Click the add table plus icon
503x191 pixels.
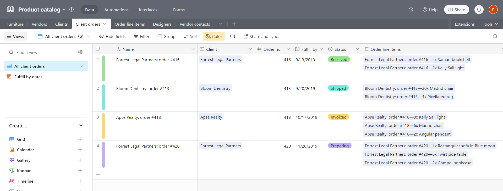(234, 24)
